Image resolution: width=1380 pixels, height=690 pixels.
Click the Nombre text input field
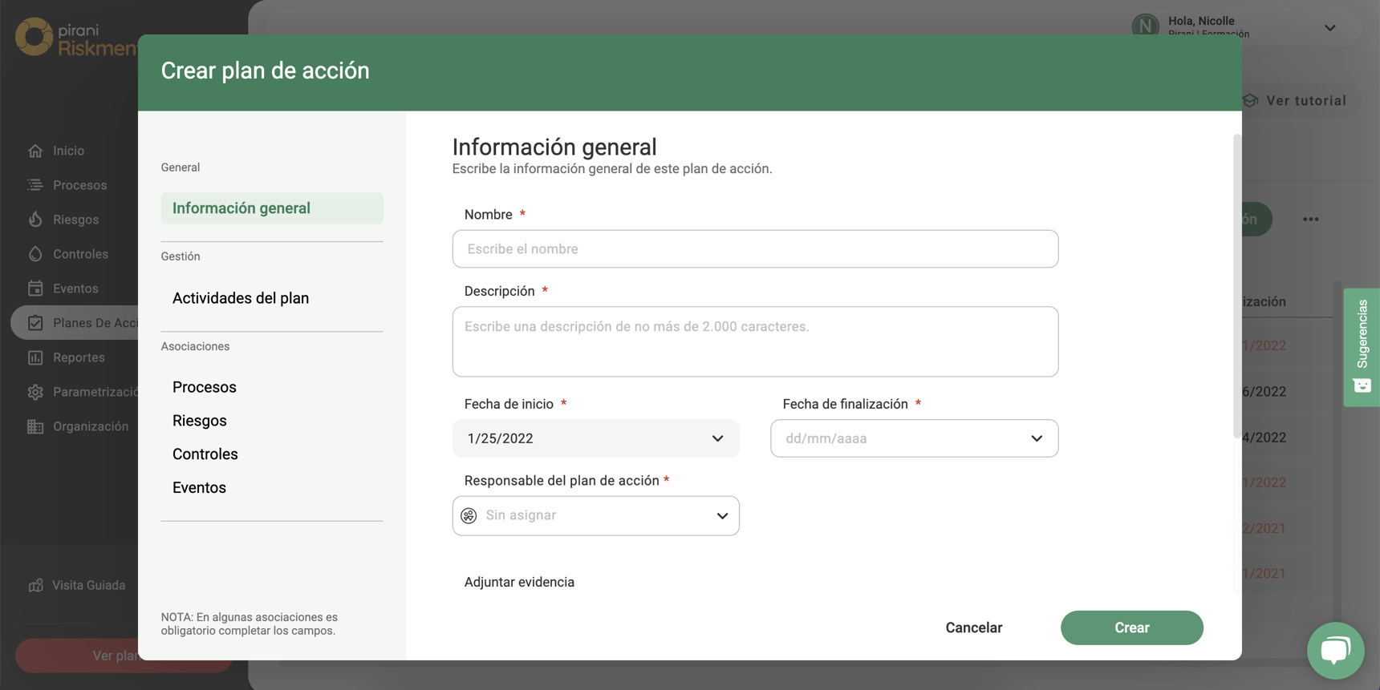tap(755, 249)
